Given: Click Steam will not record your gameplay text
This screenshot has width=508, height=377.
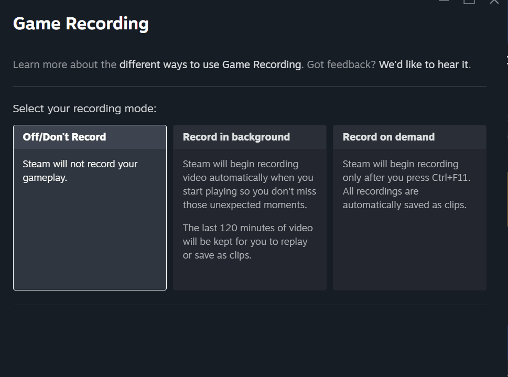Looking at the screenshot, I should 80,170.
